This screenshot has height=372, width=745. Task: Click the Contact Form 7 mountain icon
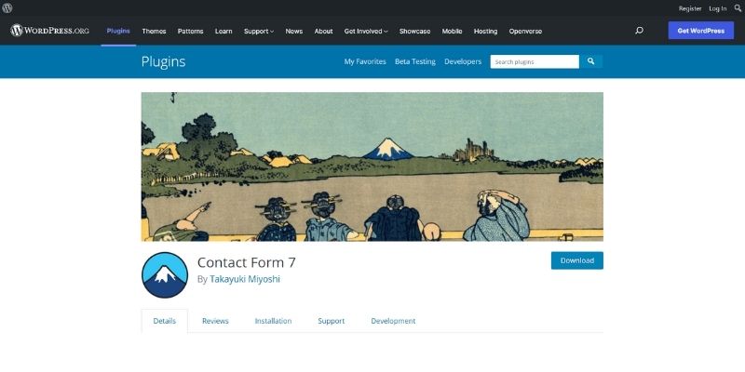pyautogui.click(x=165, y=275)
